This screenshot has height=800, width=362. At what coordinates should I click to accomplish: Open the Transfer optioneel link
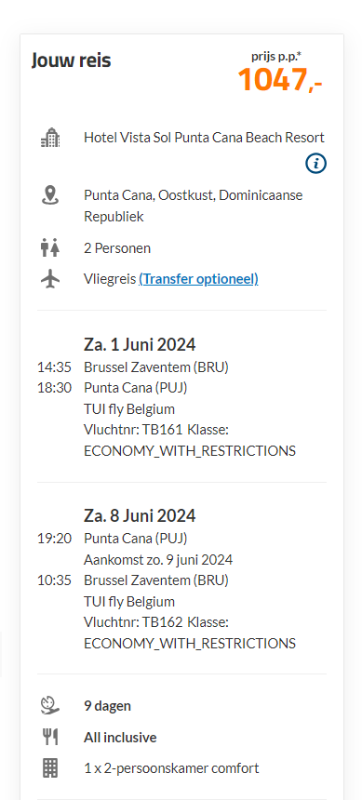pyautogui.click(x=198, y=279)
